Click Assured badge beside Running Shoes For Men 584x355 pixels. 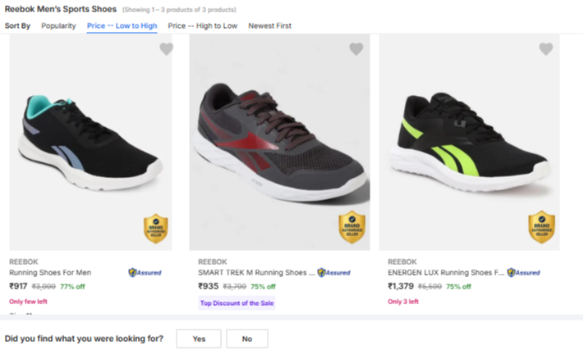tap(145, 272)
